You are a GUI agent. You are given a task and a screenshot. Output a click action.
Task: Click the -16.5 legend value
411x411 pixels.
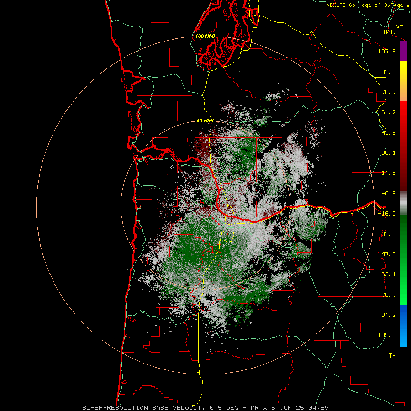tap(387, 214)
